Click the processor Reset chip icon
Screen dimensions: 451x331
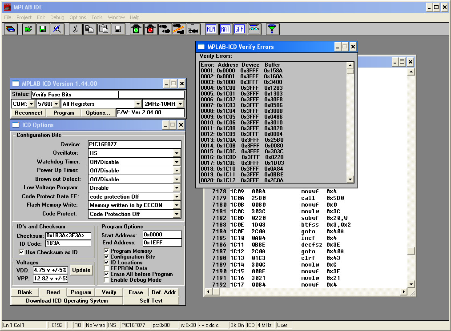coord(193,29)
